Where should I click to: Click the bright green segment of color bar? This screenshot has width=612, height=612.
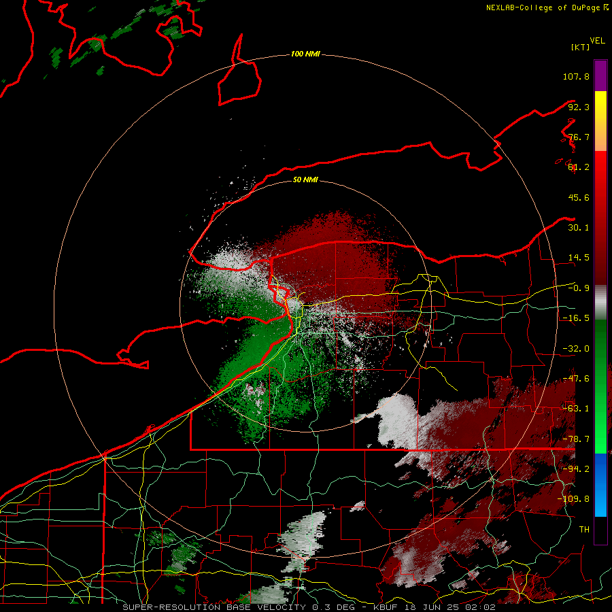pos(600,386)
